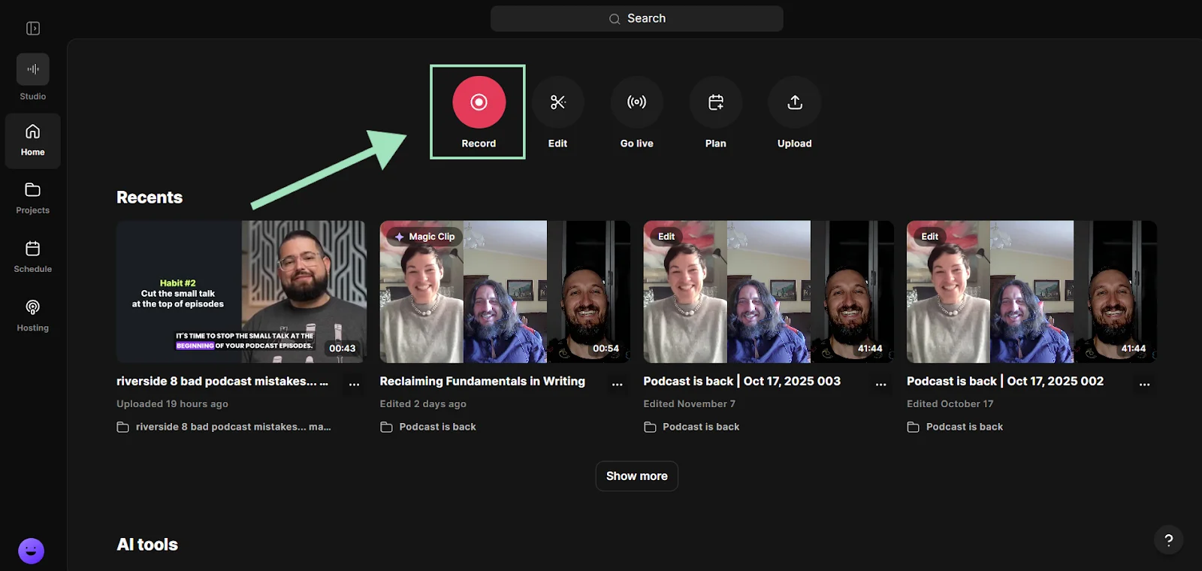Click the Show more button
Image resolution: width=1202 pixels, height=571 pixels.
(637, 476)
